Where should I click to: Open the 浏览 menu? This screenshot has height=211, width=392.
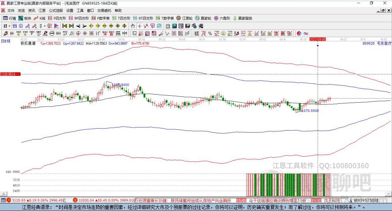click(x=21, y=10)
